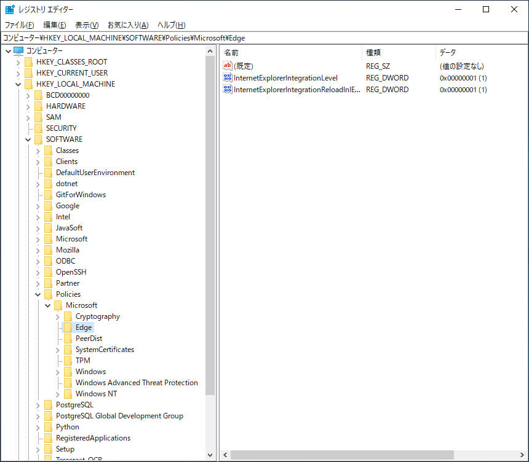The image size is (529, 462).
Task: Expand the HKEY_CURRENT_USER hive
Action: pos(18,73)
